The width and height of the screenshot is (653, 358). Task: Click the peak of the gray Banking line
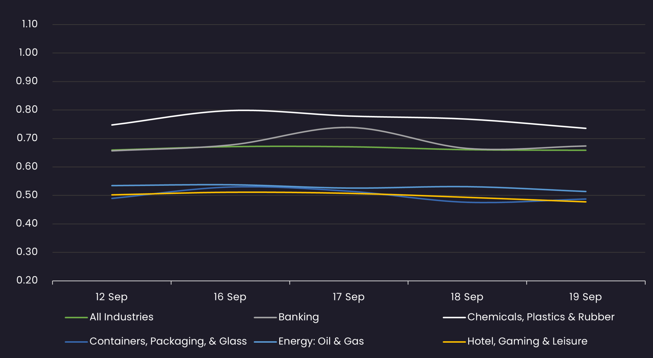point(348,127)
